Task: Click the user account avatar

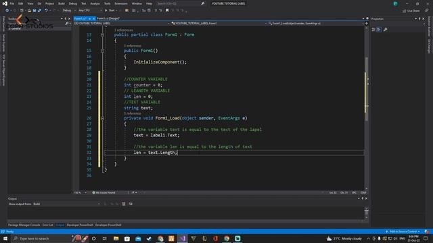Action: point(395,3)
